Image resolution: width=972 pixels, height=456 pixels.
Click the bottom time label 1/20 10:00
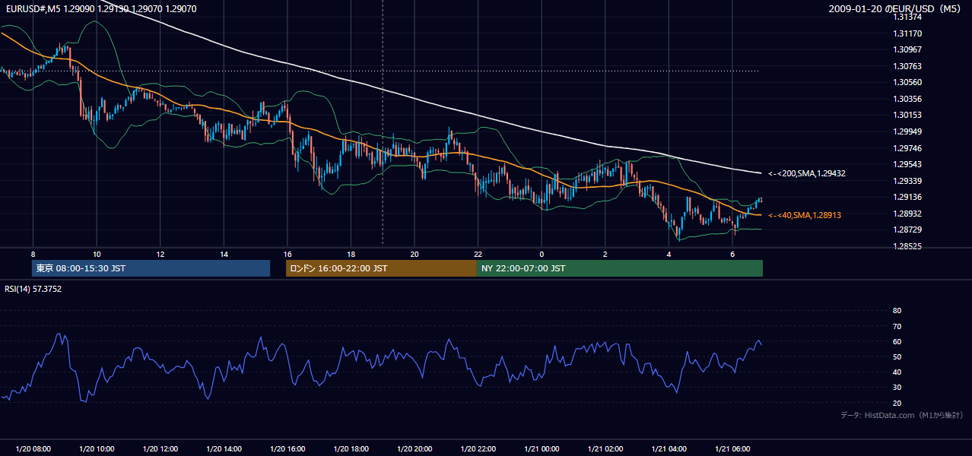[x=97, y=449]
